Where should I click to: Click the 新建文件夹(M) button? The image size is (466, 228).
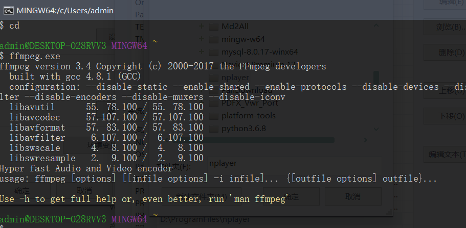click(x=202, y=196)
